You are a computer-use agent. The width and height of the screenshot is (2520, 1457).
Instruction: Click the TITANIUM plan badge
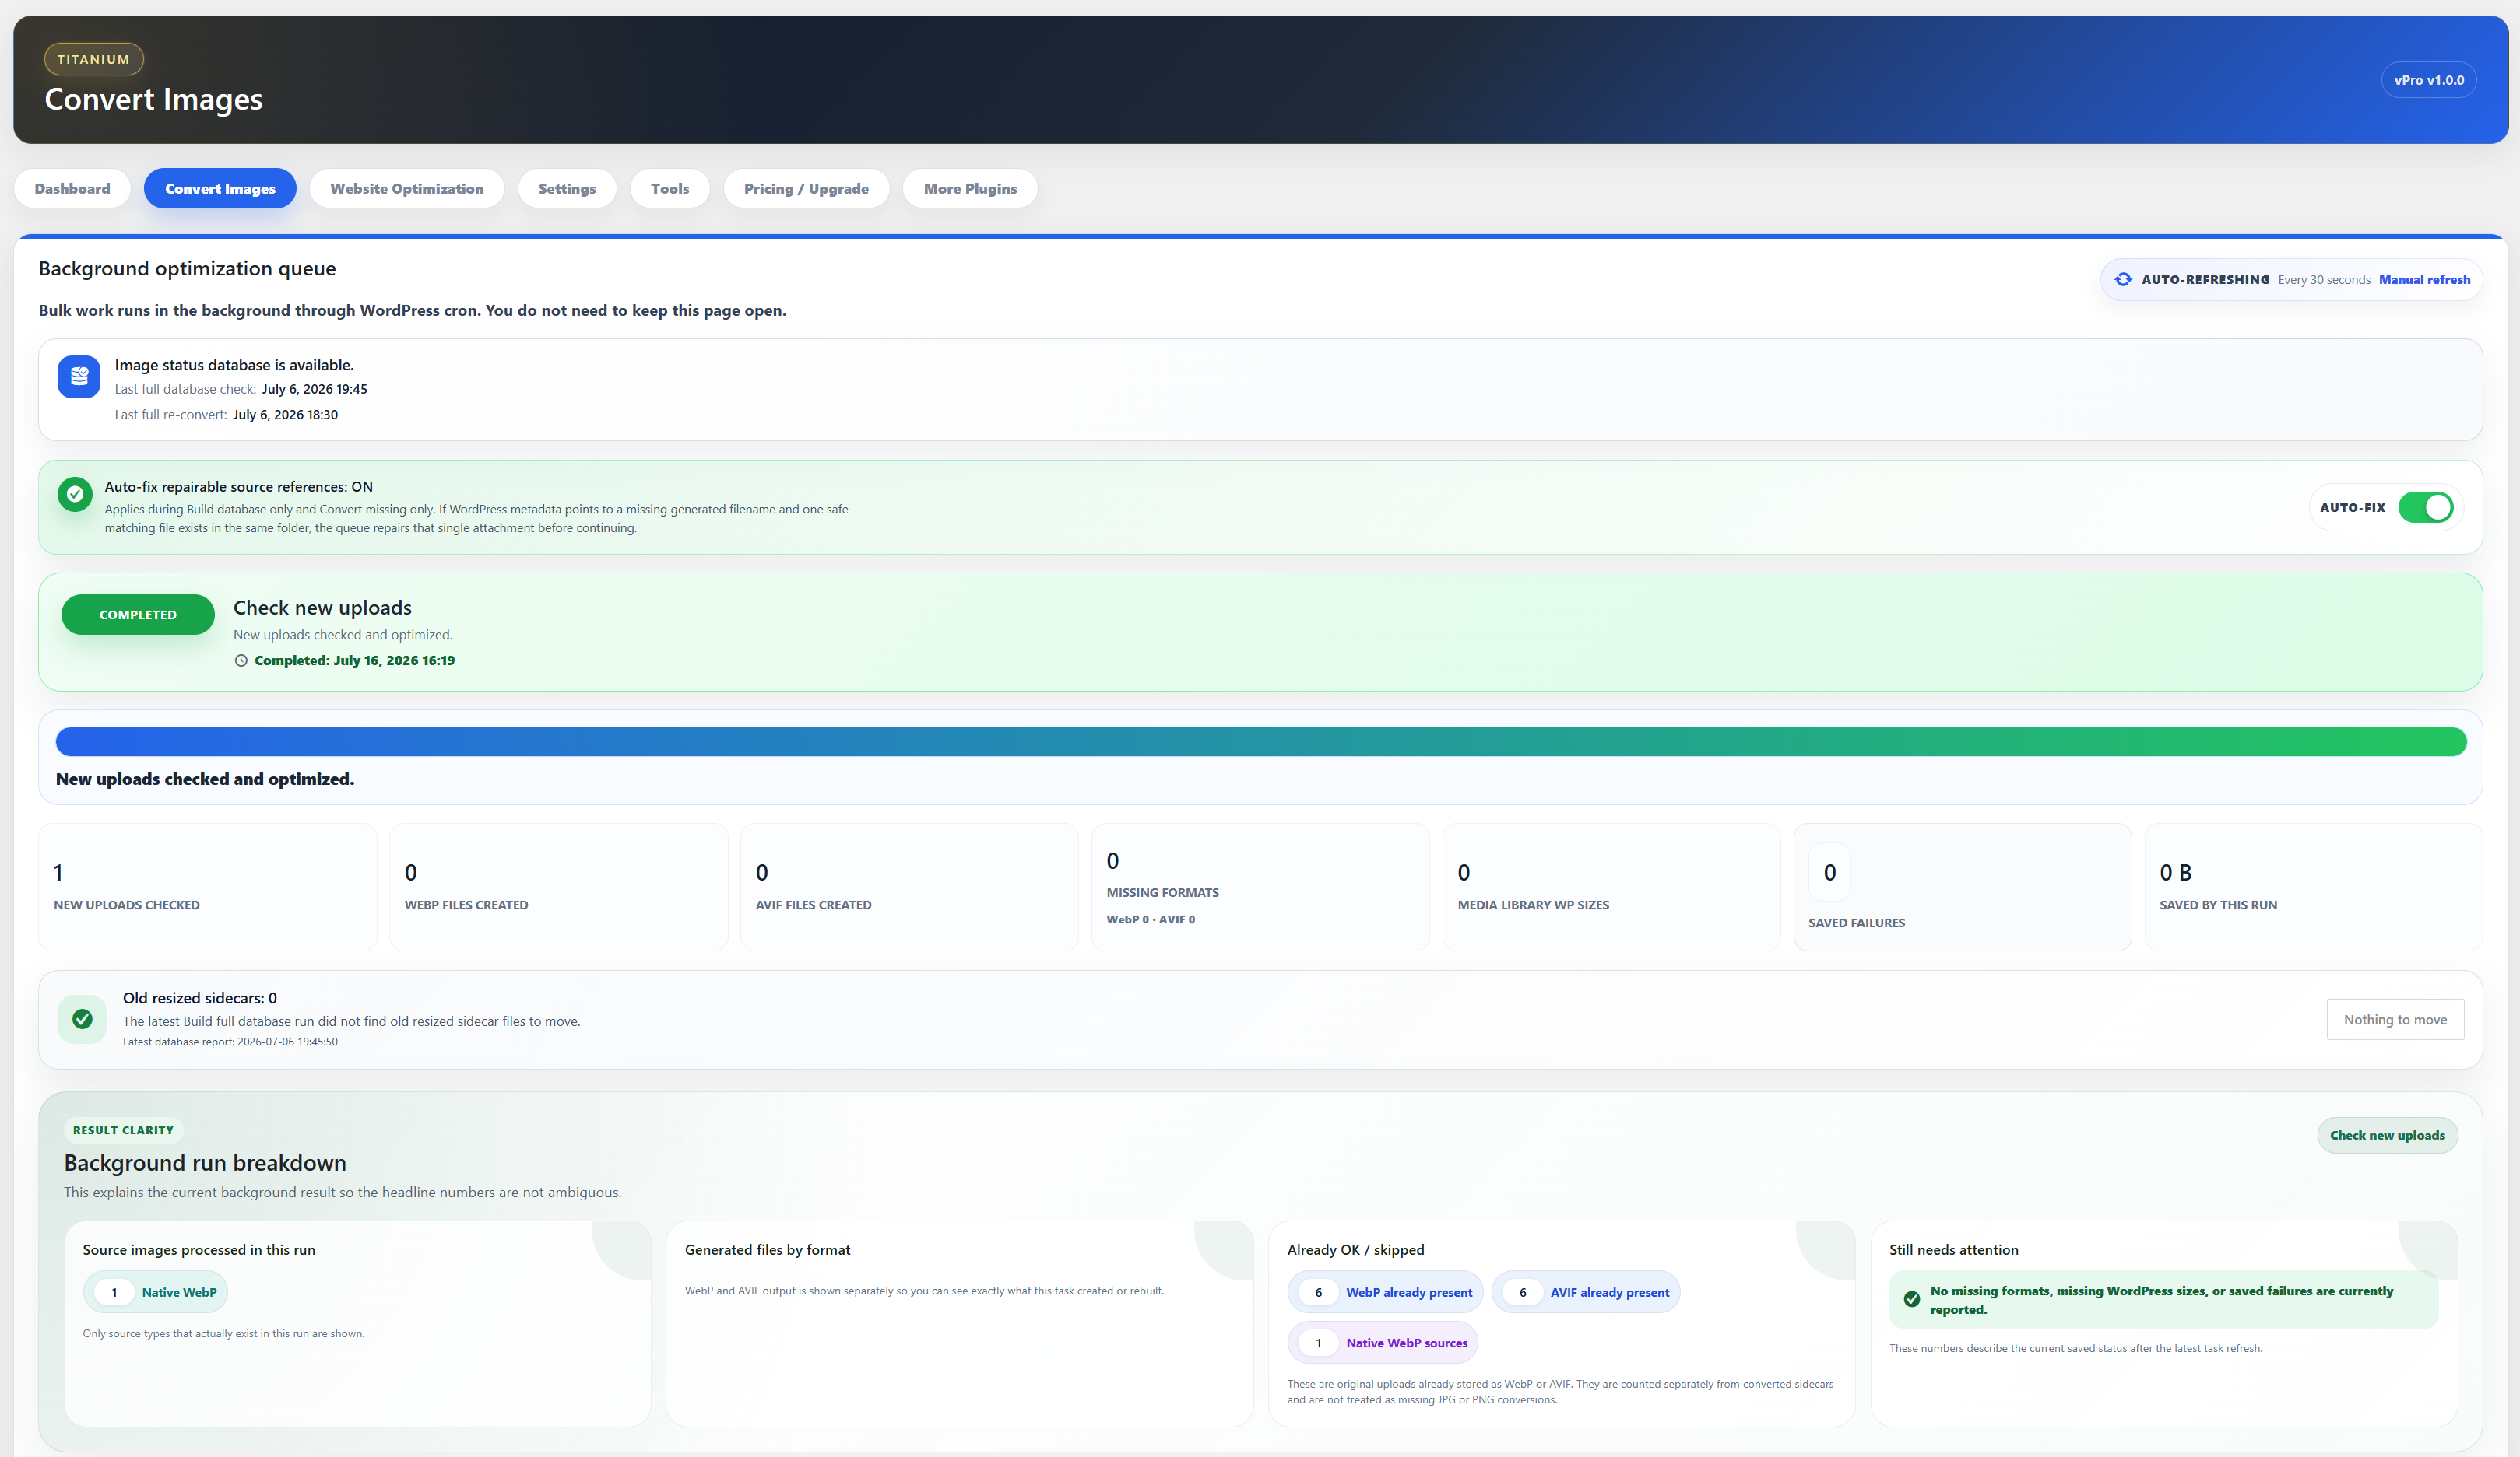[93, 59]
